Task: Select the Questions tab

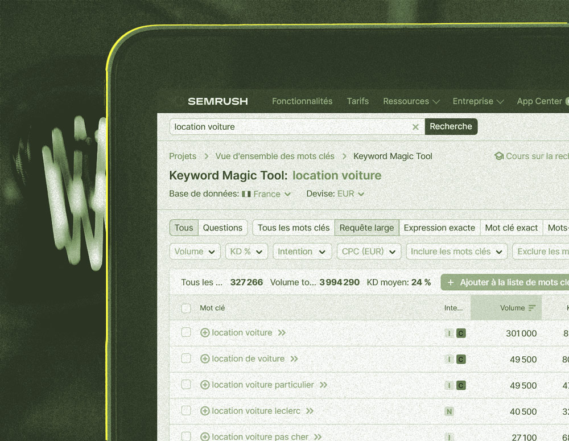Action: click(x=222, y=228)
